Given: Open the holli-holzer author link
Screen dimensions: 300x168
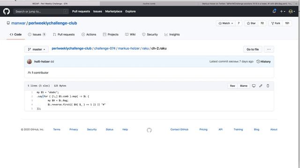Looking at the screenshot, I should (x=42, y=62).
